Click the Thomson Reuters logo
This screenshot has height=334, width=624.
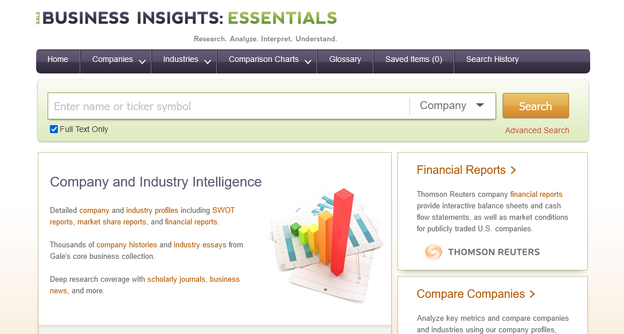pyautogui.click(x=482, y=252)
